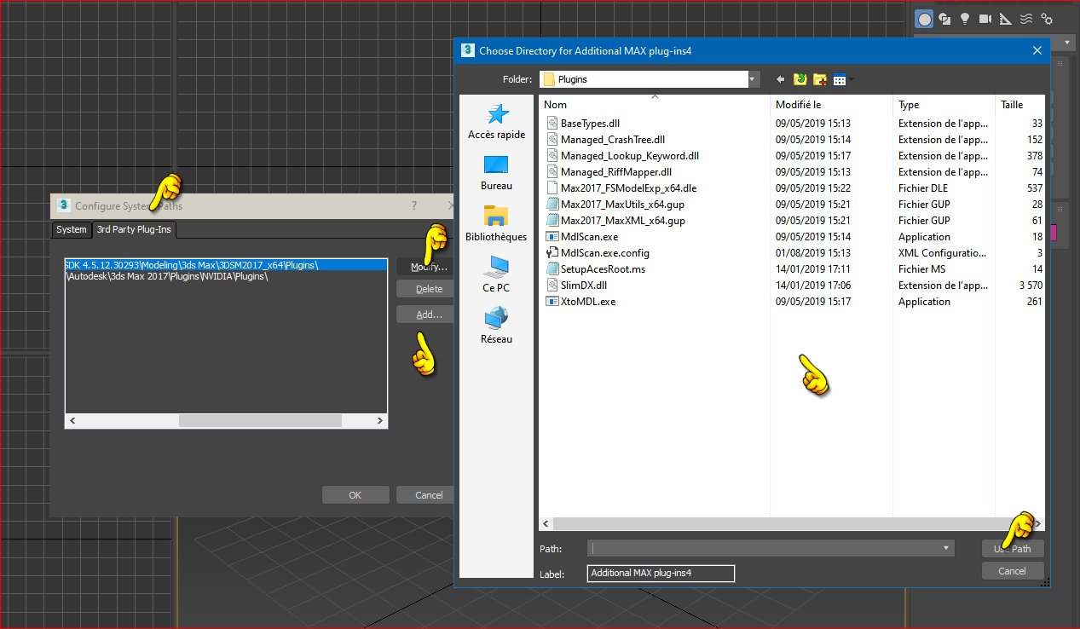Sort by the Nom column header
The height and width of the screenshot is (629, 1080).
[x=655, y=105]
